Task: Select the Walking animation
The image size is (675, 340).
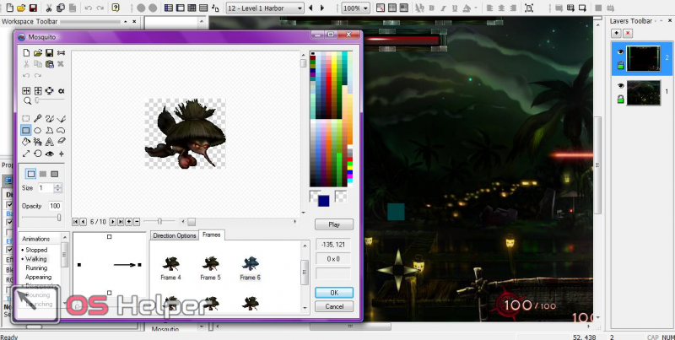Action: (35, 259)
